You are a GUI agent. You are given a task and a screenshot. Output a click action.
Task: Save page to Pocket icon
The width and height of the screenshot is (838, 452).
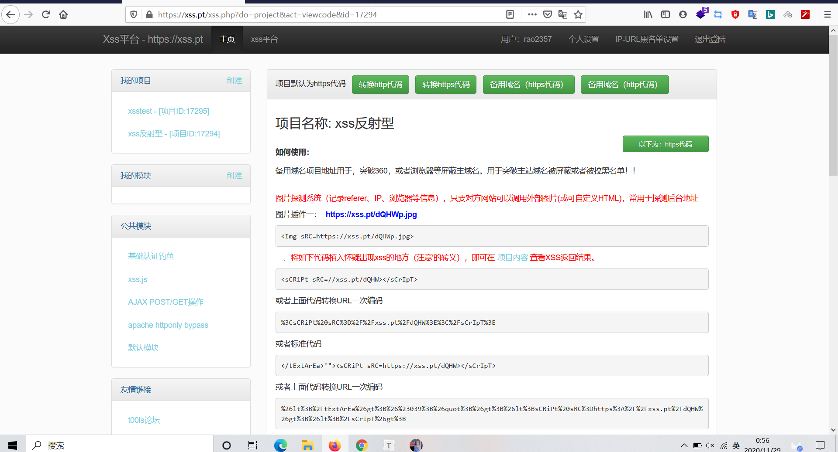[548, 15]
